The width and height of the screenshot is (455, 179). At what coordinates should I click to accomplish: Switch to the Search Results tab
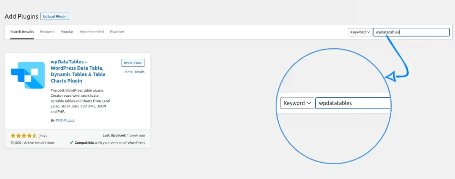[x=22, y=32]
